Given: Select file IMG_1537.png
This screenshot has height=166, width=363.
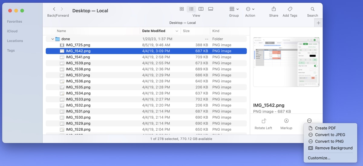Looking at the screenshot, I should click(x=146, y=75).
